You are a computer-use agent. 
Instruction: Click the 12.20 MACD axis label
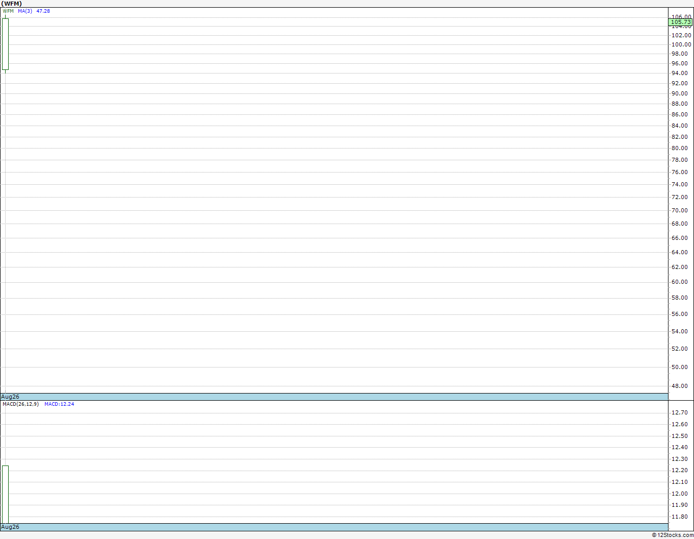[x=679, y=470]
